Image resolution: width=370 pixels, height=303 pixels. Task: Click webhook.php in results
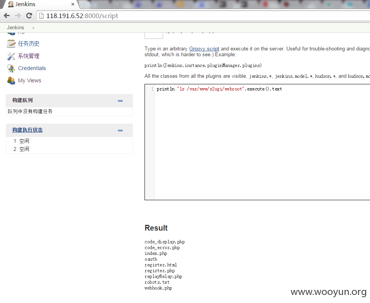tap(158, 288)
